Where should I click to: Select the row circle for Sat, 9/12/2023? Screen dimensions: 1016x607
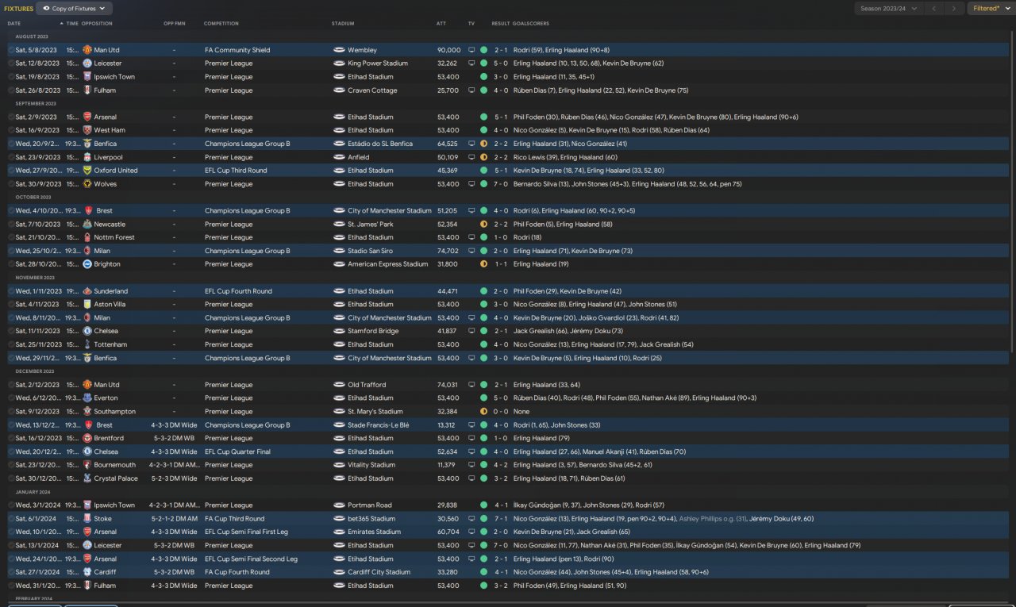(11, 412)
